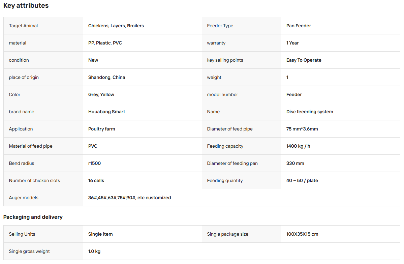Click the H=uabang Smart brand name
Screen dimensions: 404x264
(107, 112)
